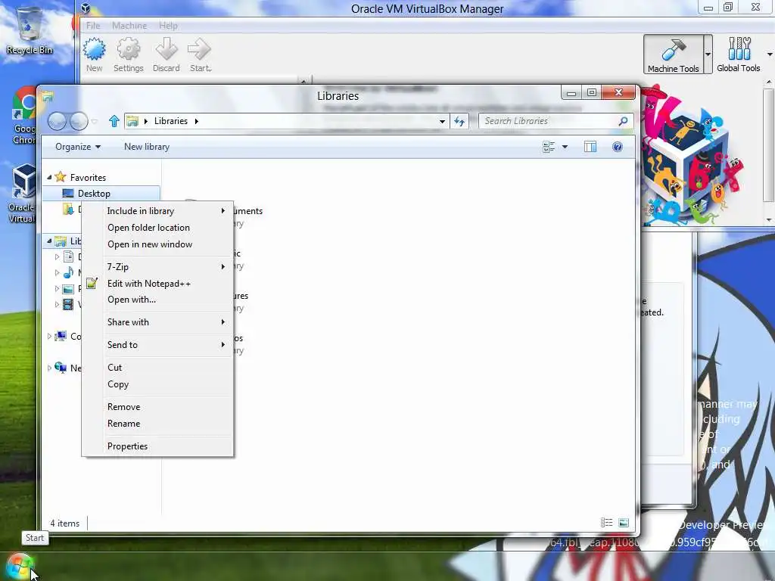Select Copy from context menu
The height and width of the screenshot is (581, 775).
coord(157,384)
